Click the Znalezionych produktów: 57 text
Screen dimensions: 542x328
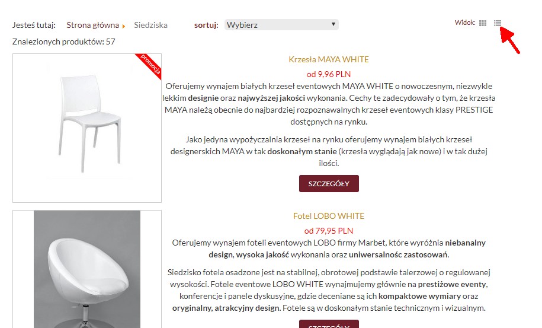[63, 42]
